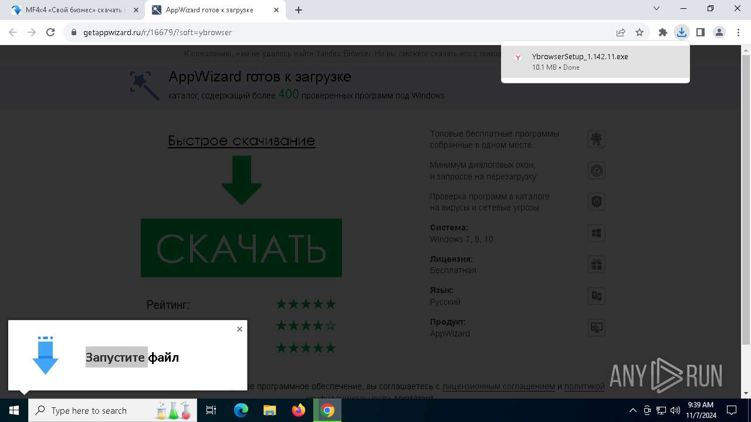The image size is (751, 422).
Task: Click the top programs badge icon
Action: coord(597,139)
